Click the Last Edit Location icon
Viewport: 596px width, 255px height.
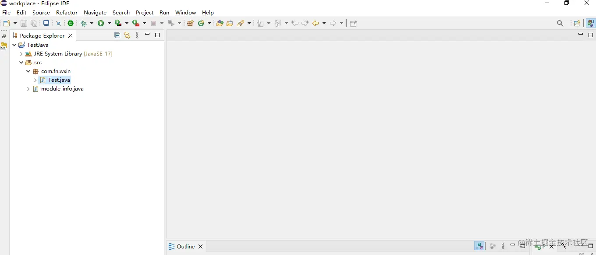(295, 23)
